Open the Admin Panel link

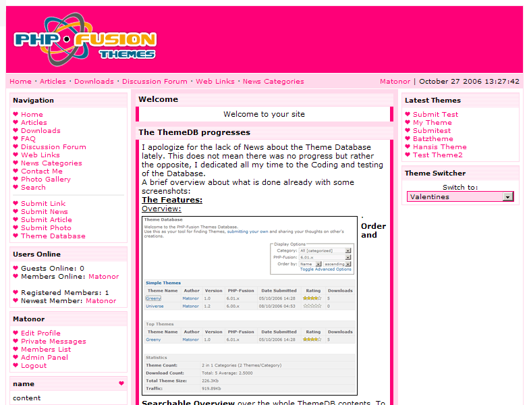(x=45, y=358)
